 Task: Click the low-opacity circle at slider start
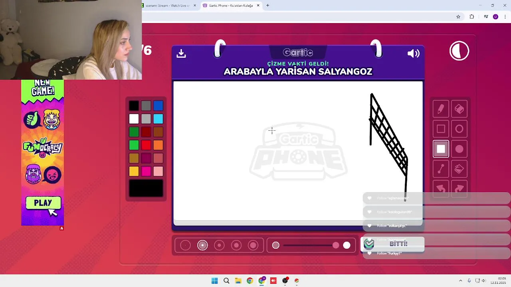(275, 246)
